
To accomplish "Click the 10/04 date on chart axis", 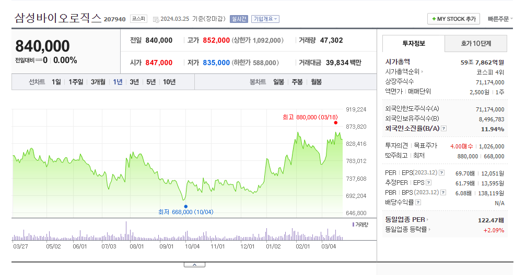I will (x=192, y=246).
